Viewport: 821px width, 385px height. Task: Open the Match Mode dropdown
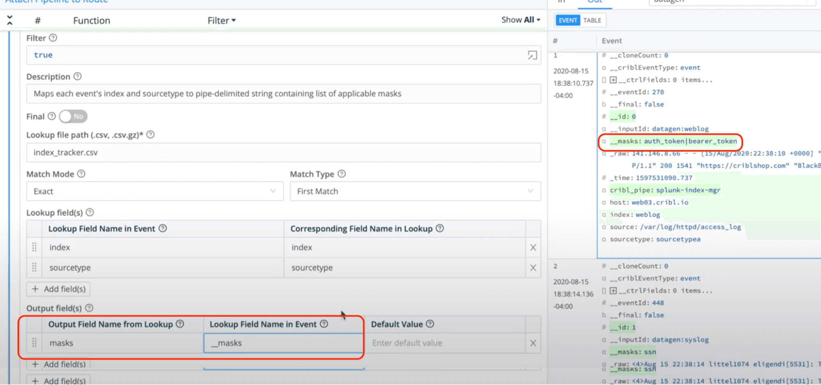point(154,191)
